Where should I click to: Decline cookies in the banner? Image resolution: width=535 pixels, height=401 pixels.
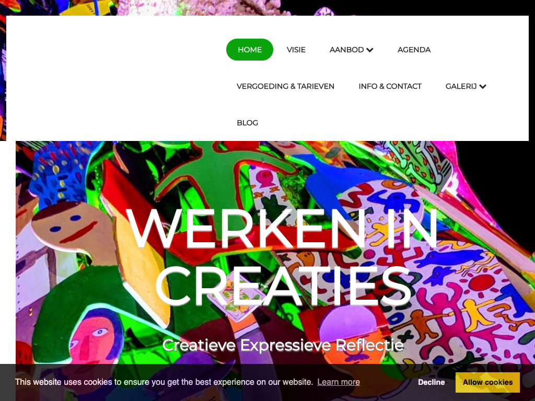pyautogui.click(x=431, y=382)
